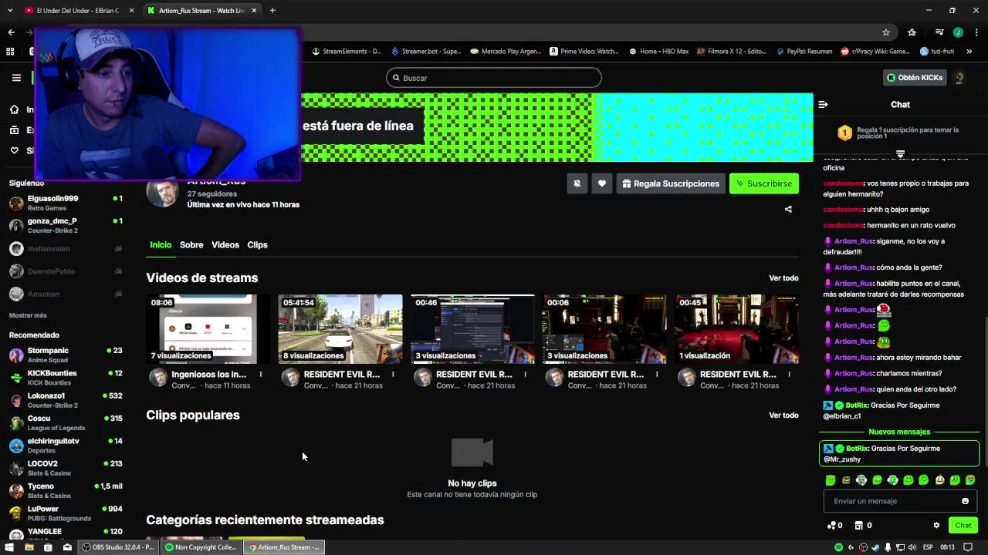Click the Spotify system tray icon
This screenshot has width=988, height=555.
click(x=838, y=547)
